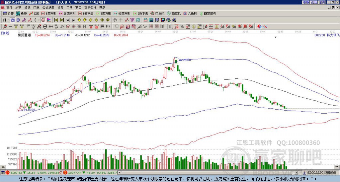The height and width of the screenshot is (182, 340).
Task: Open the 9T四方形 tool
Action: (x=122, y=13)
